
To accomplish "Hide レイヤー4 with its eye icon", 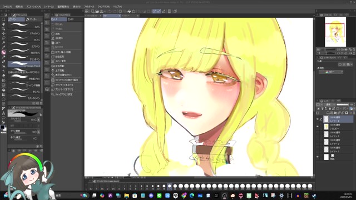I will [x=318, y=119].
